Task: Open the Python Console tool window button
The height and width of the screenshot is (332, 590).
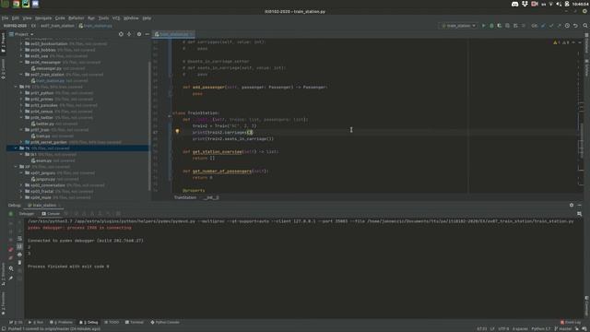Action: (x=165, y=323)
